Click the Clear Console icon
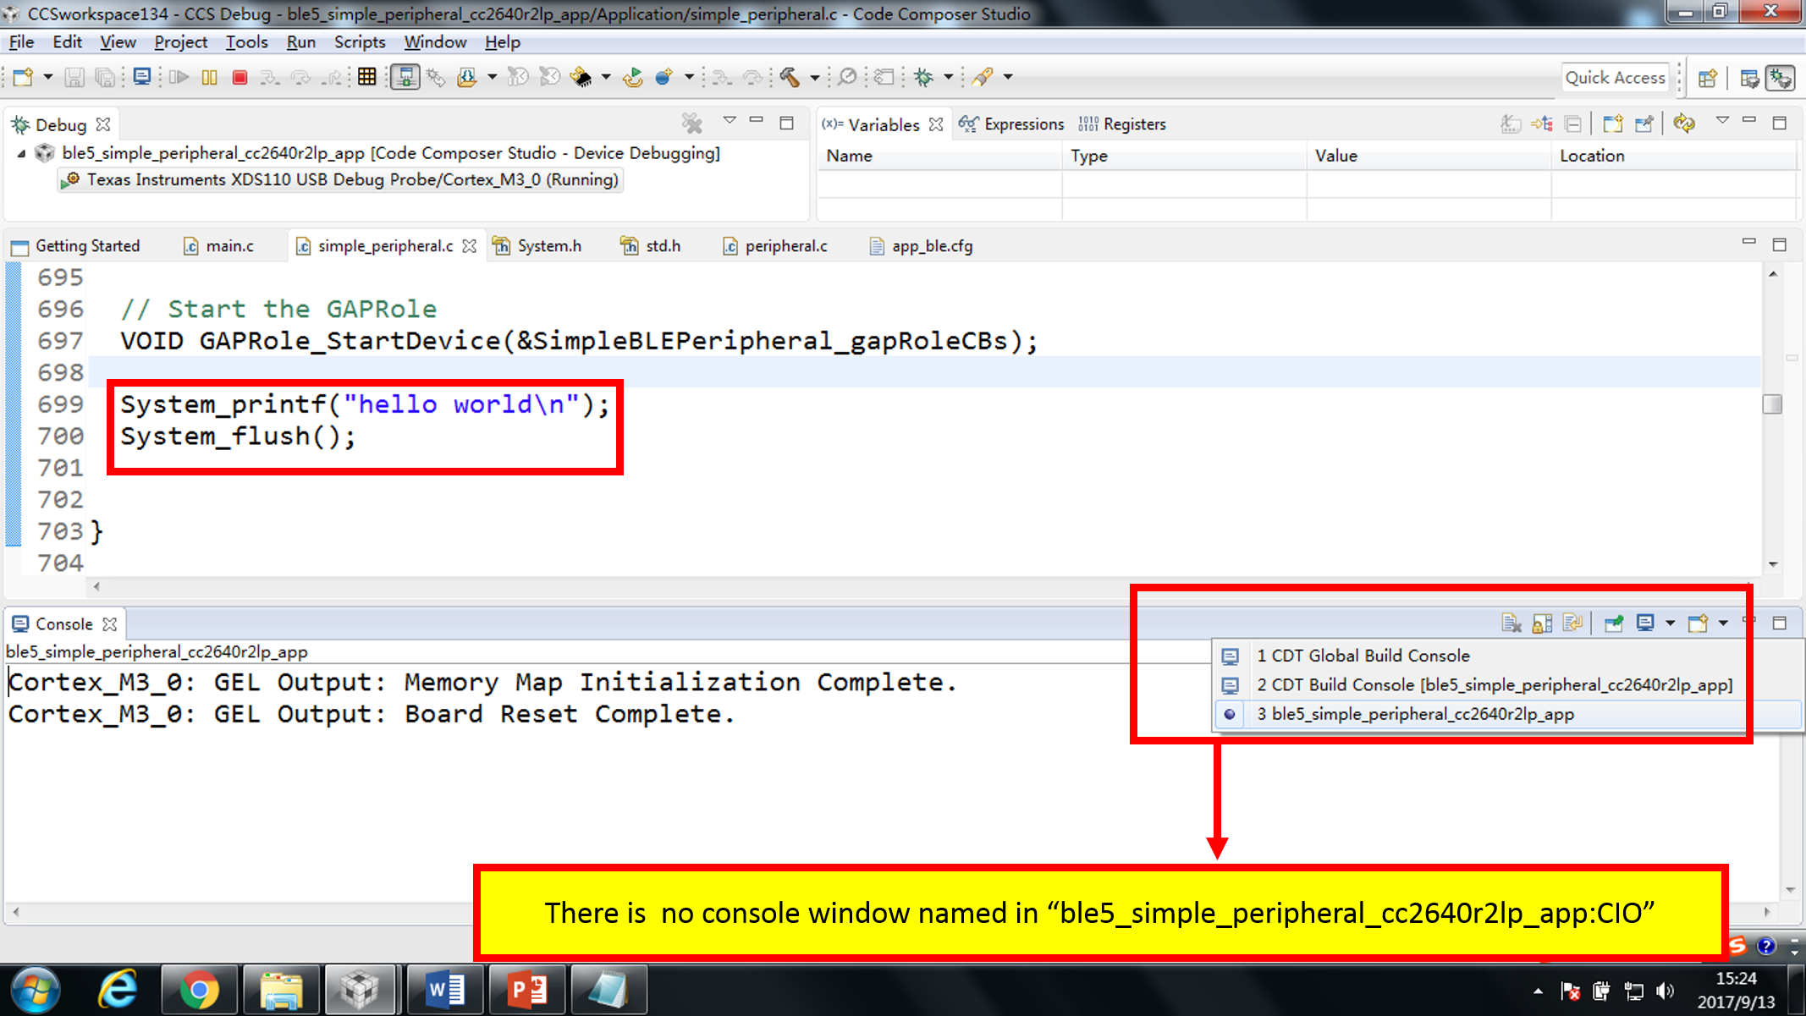The image size is (1806, 1016). click(x=1511, y=623)
